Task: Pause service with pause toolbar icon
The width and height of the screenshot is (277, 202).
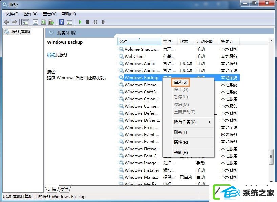Action: click(95, 22)
